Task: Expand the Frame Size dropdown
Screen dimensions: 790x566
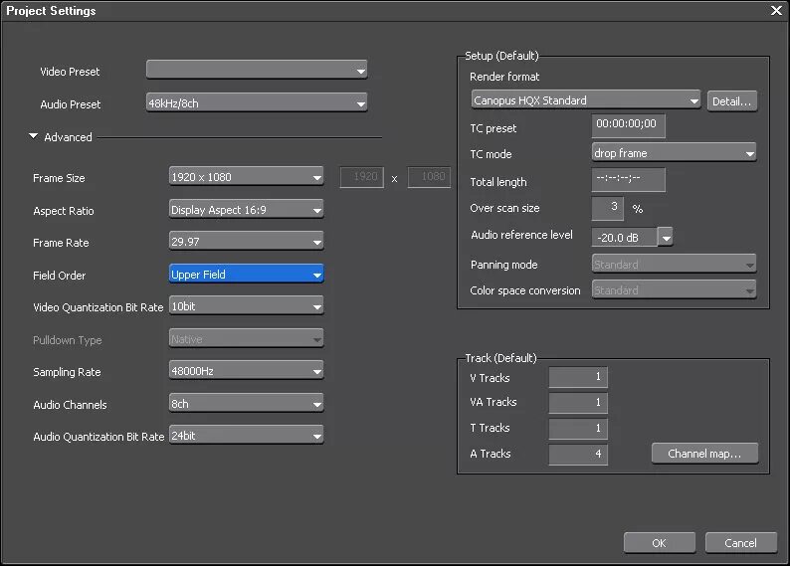Action: pos(247,178)
